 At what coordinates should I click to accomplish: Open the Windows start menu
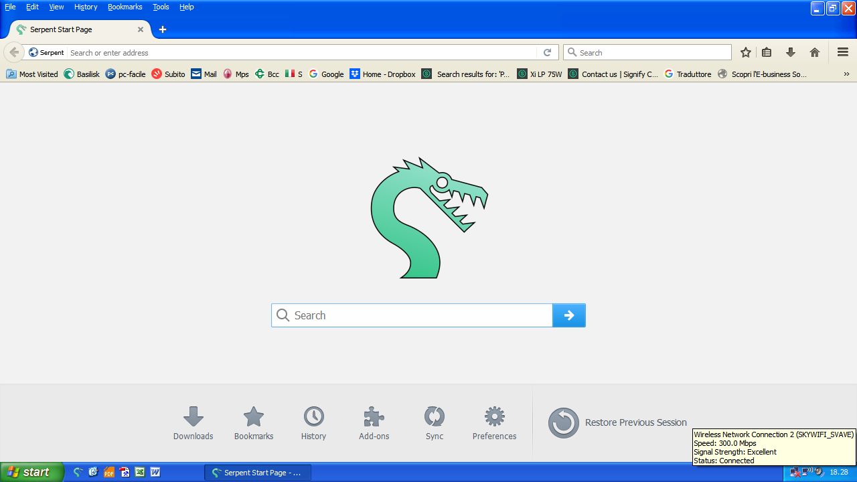tap(31, 472)
